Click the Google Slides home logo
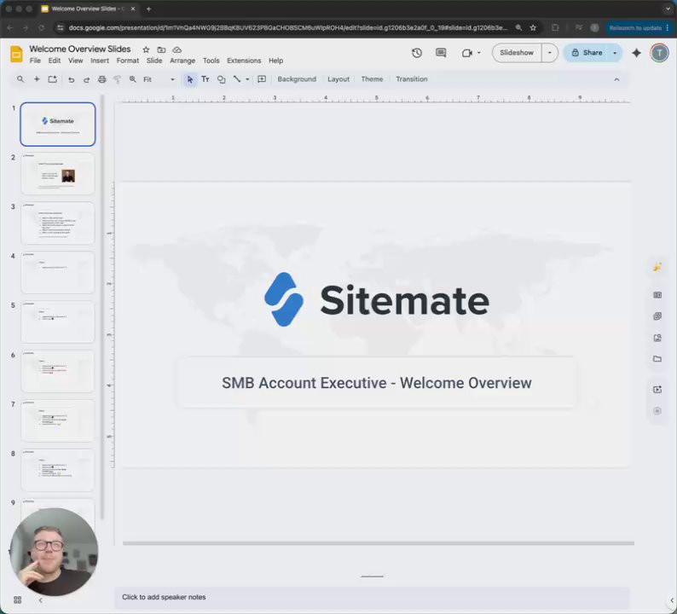Image resolution: width=677 pixels, height=614 pixels. (16, 55)
